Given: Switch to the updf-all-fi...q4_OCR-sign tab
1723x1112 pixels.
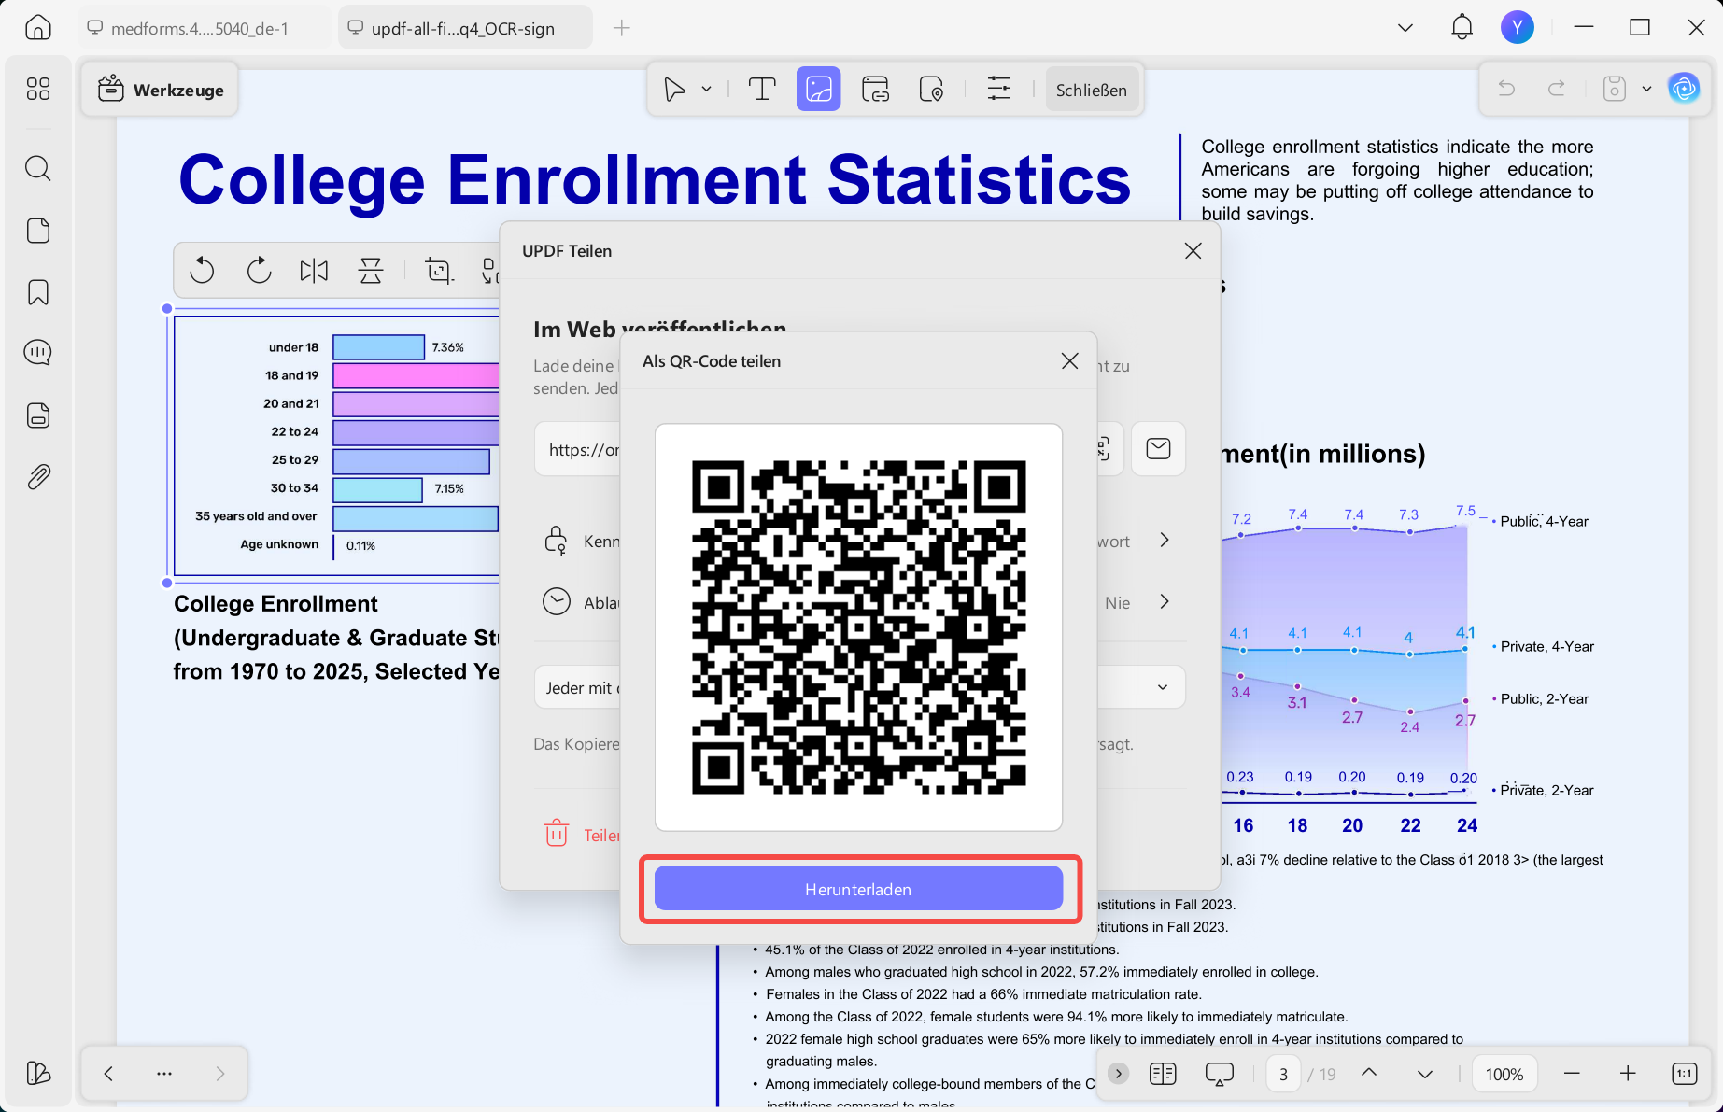Looking at the screenshot, I should tap(465, 28).
